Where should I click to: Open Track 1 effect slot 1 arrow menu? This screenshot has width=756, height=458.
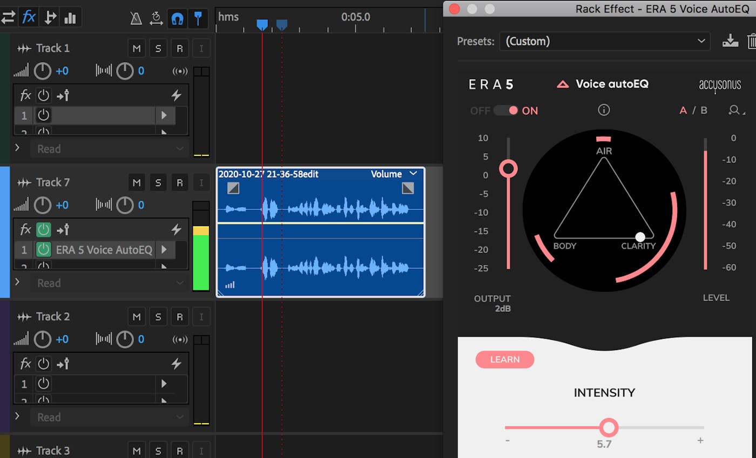point(164,115)
